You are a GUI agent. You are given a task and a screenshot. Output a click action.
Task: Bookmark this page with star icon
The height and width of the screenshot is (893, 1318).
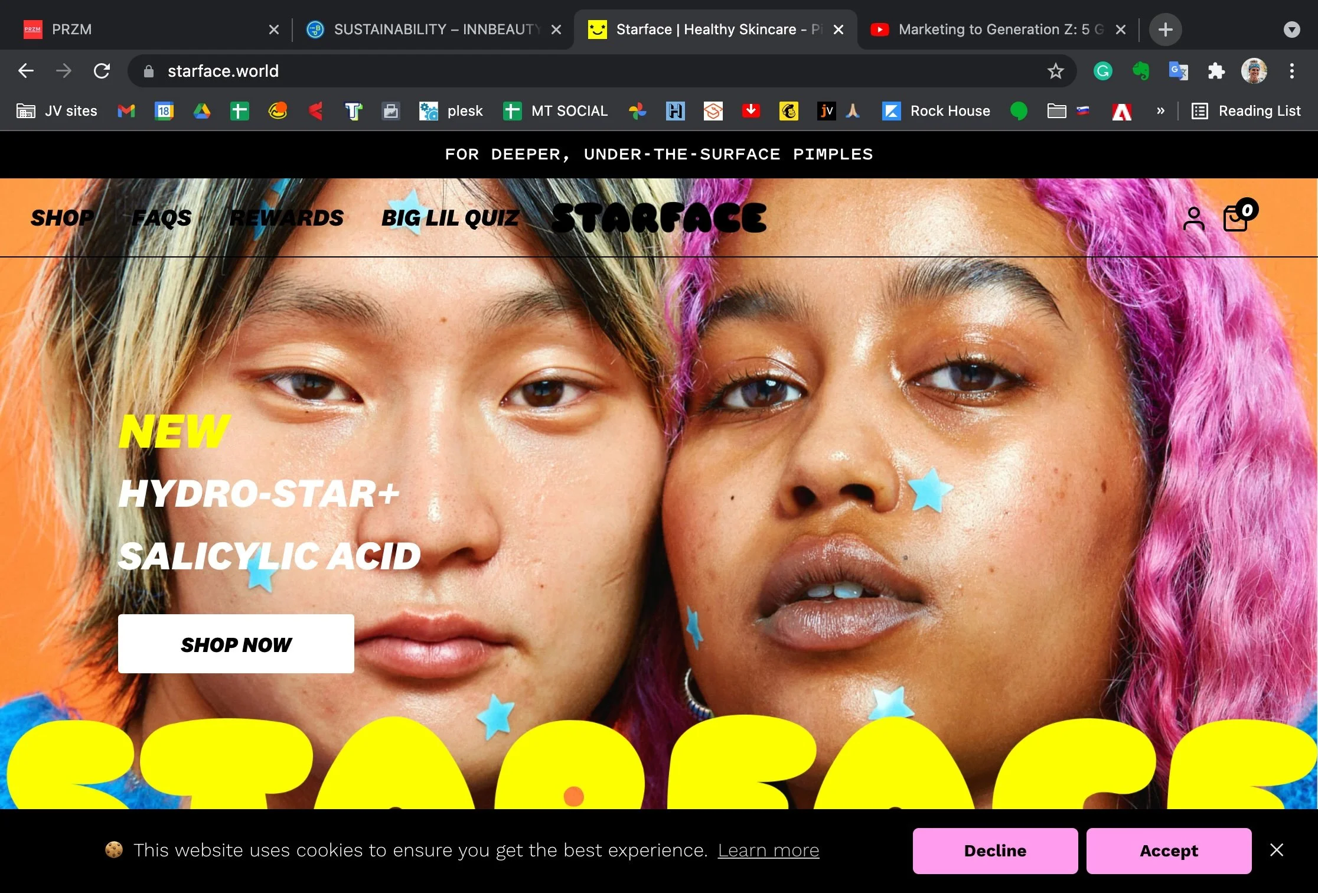click(x=1055, y=71)
